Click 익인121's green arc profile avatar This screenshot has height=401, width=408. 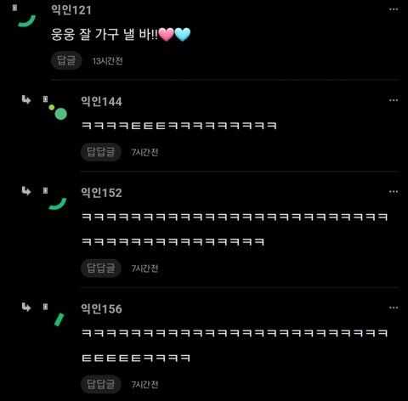click(26, 21)
